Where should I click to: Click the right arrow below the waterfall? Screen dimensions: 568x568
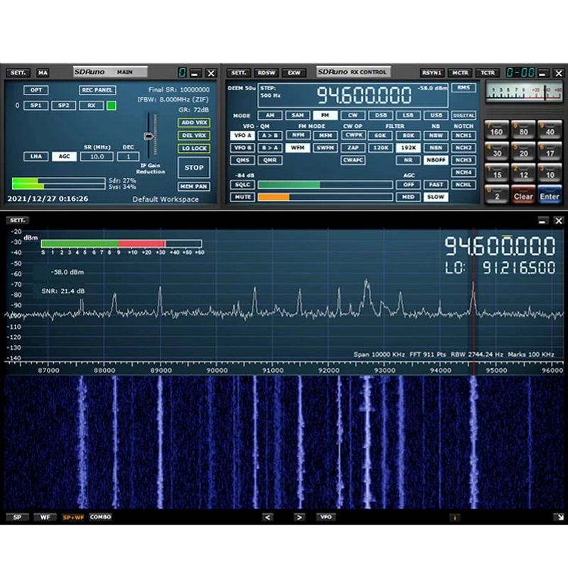pyautogui.click(x=299, y=518)
